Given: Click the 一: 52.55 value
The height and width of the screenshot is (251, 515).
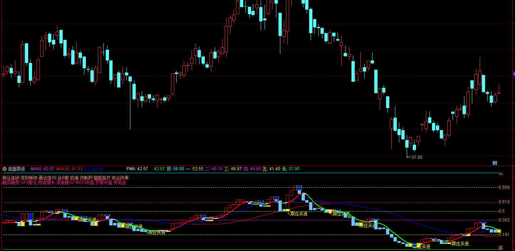Looking at the screenshot, I should [195, 169].
